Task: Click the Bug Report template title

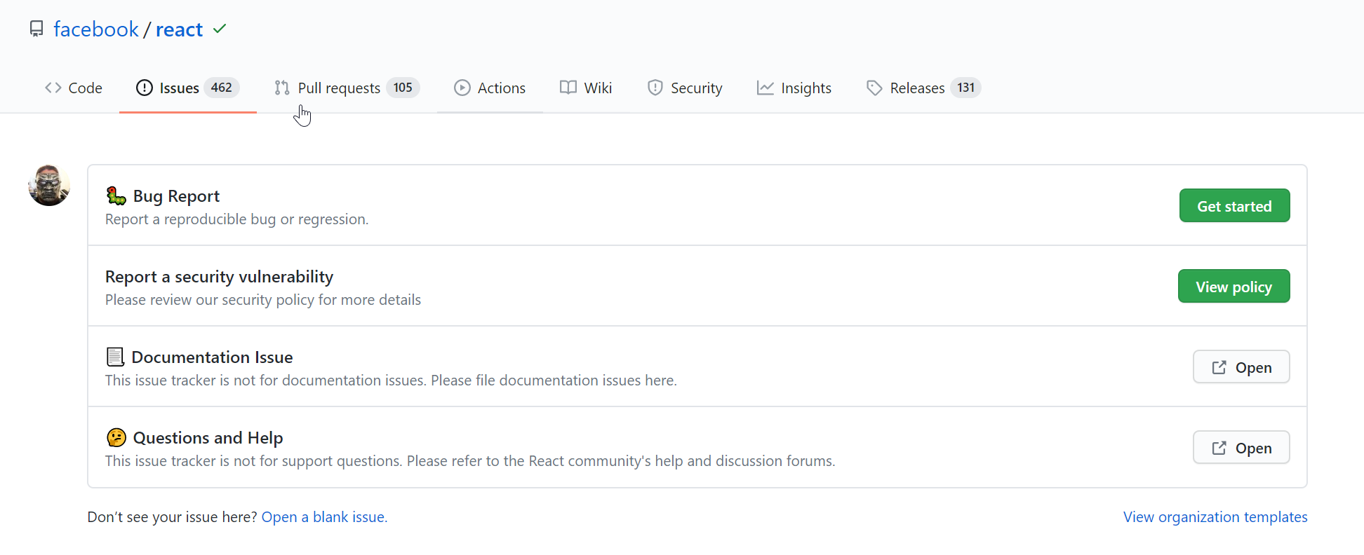Action: (176, 196)
